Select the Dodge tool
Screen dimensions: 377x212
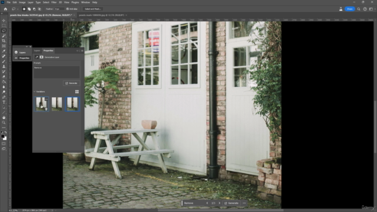[4, 92]
